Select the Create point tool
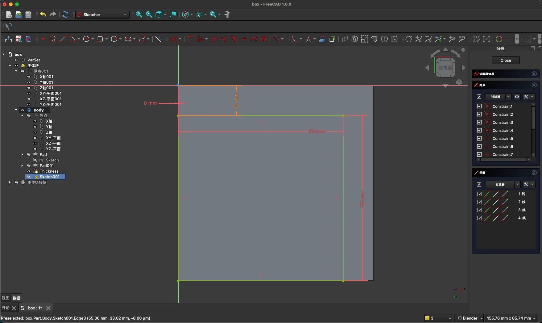 43,39
